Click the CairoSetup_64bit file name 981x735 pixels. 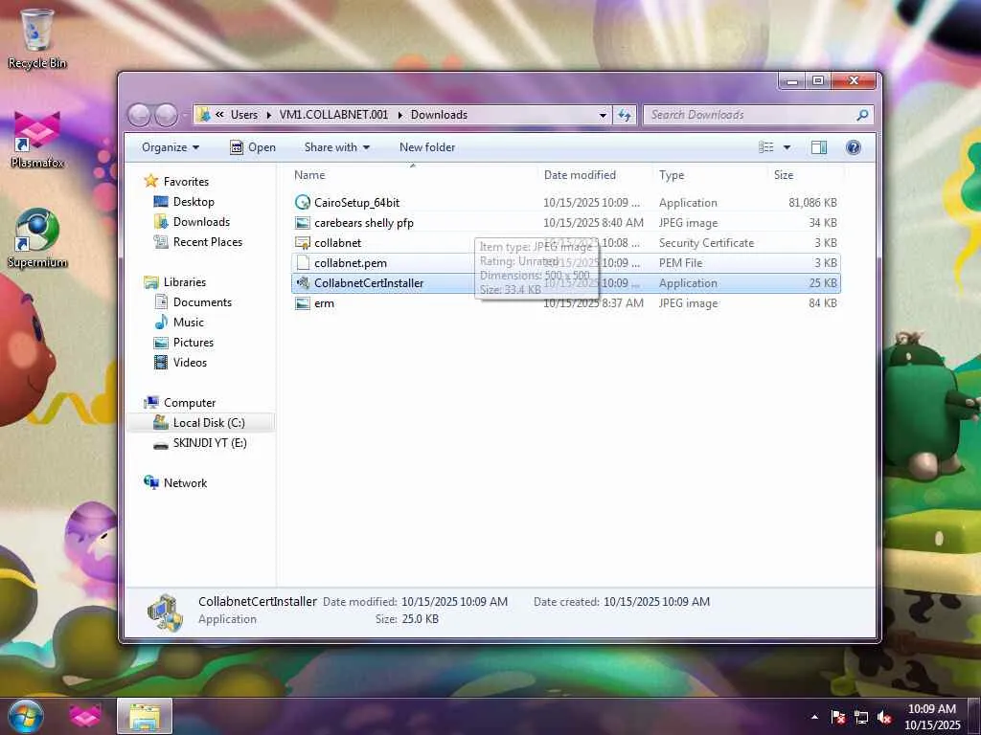coord(356,203)
